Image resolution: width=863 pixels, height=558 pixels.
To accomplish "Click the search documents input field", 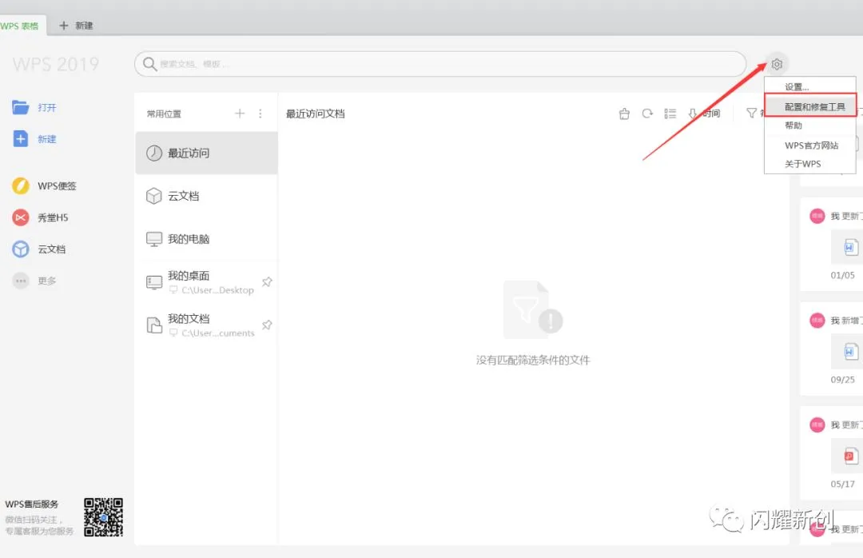I will [x=440, y=64].
